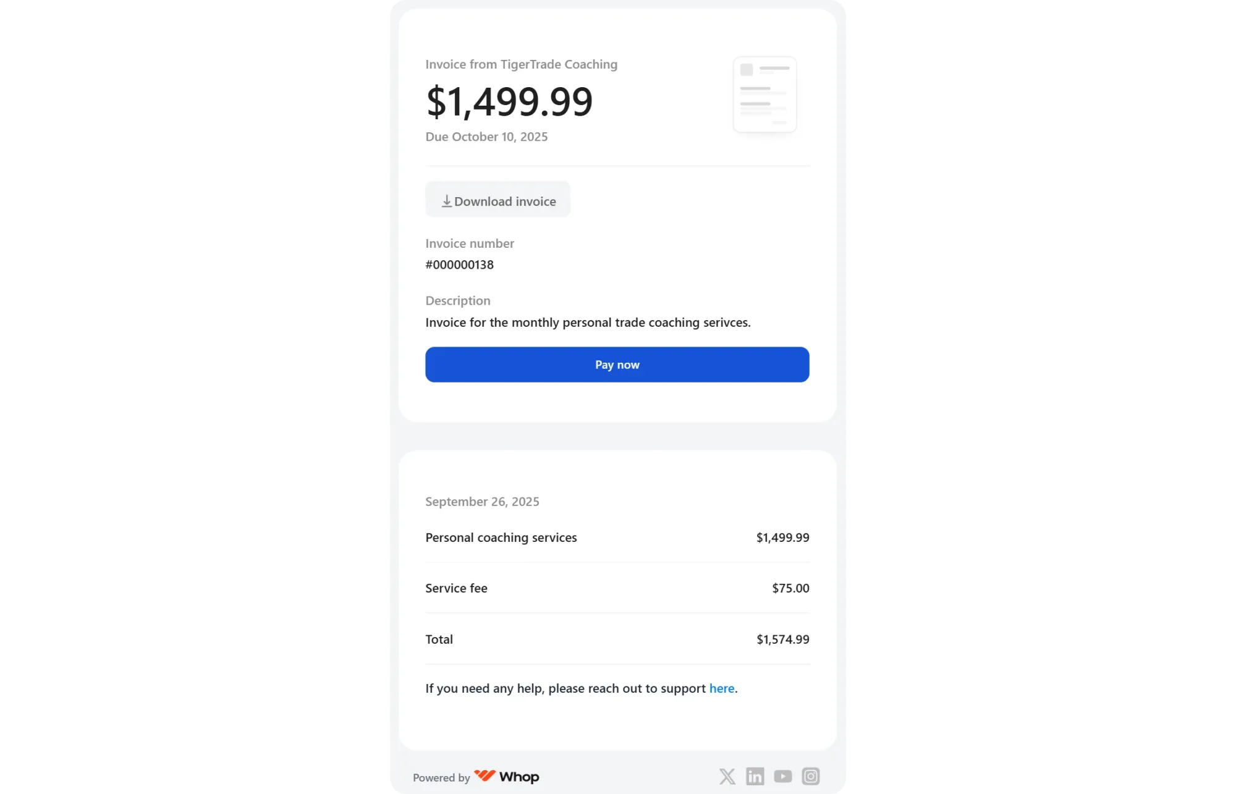This screenshot has width=1236, height=794.
Task: Open the YouTube channel from footer
Action: point(782,776)
